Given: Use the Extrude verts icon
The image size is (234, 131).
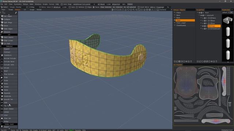Looking at the screenshot, I should [2, 65].
